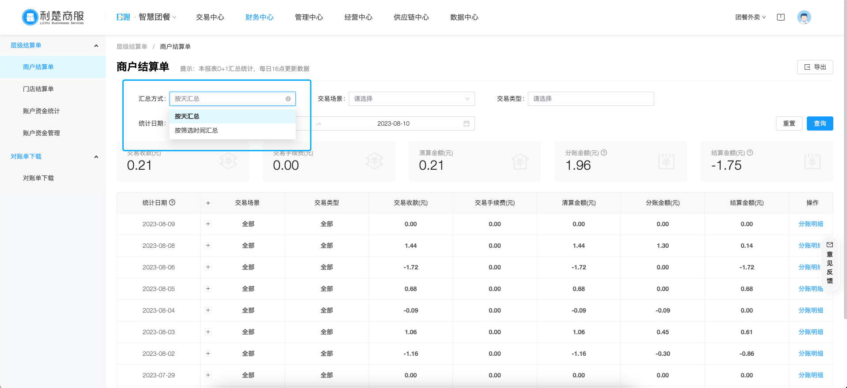Screen dimensions: 847x388
Task: Open 分账明细 for 2023-08-09
Action: 811,224
